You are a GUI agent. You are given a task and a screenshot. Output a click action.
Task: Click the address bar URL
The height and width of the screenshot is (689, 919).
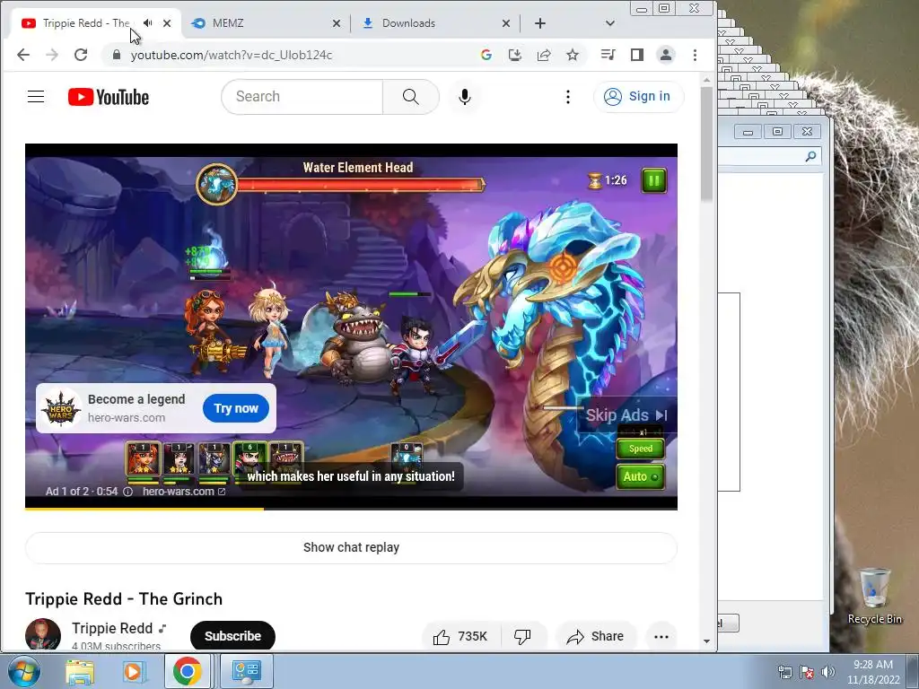pos(231,55)
